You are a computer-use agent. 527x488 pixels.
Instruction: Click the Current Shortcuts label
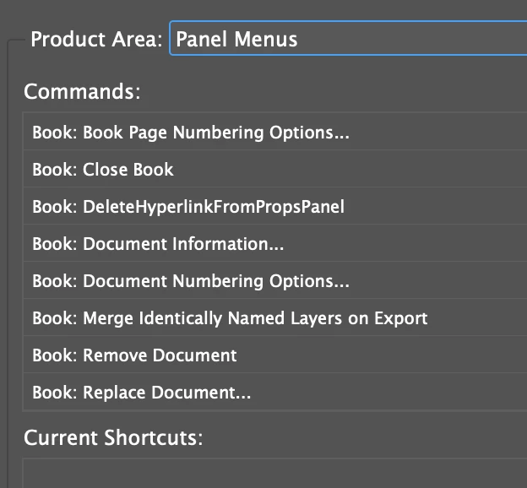click(114, 437)
